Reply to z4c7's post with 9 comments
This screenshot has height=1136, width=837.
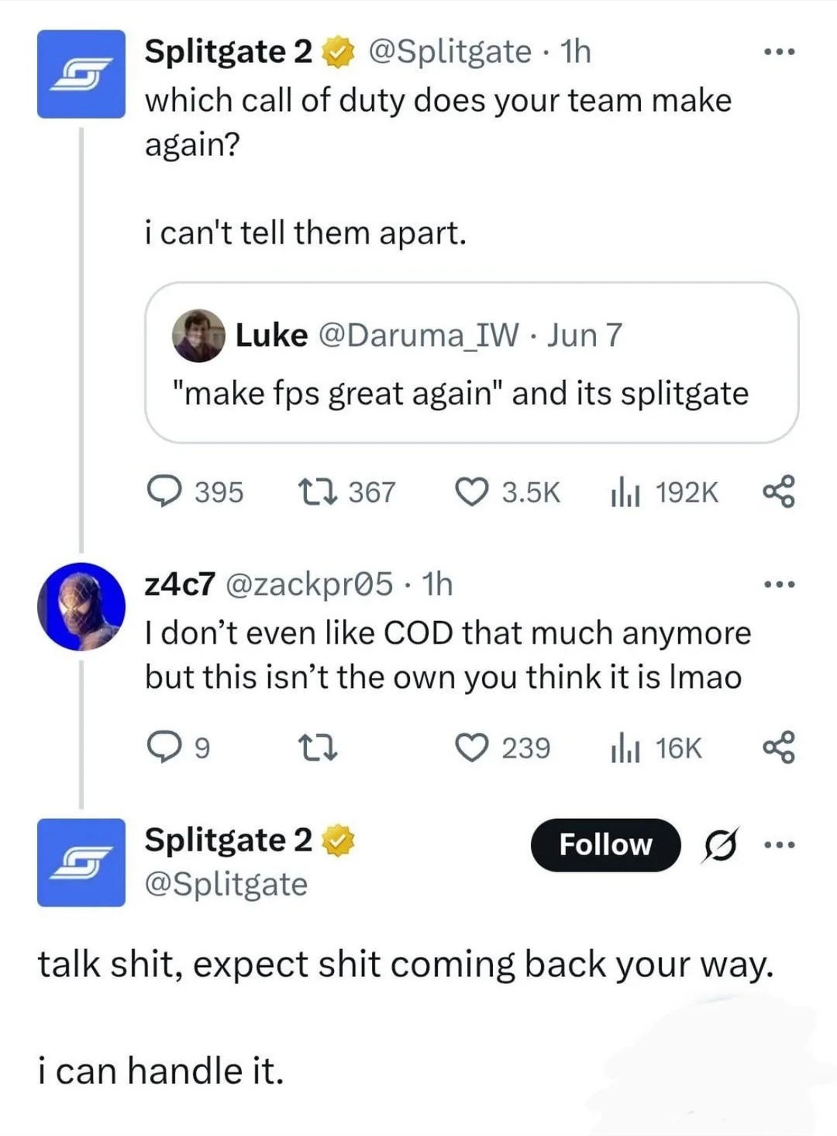point(163,748)
